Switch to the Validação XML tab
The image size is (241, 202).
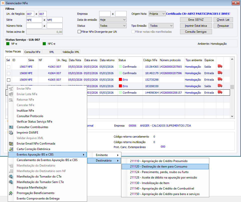[x=71, y=52]
